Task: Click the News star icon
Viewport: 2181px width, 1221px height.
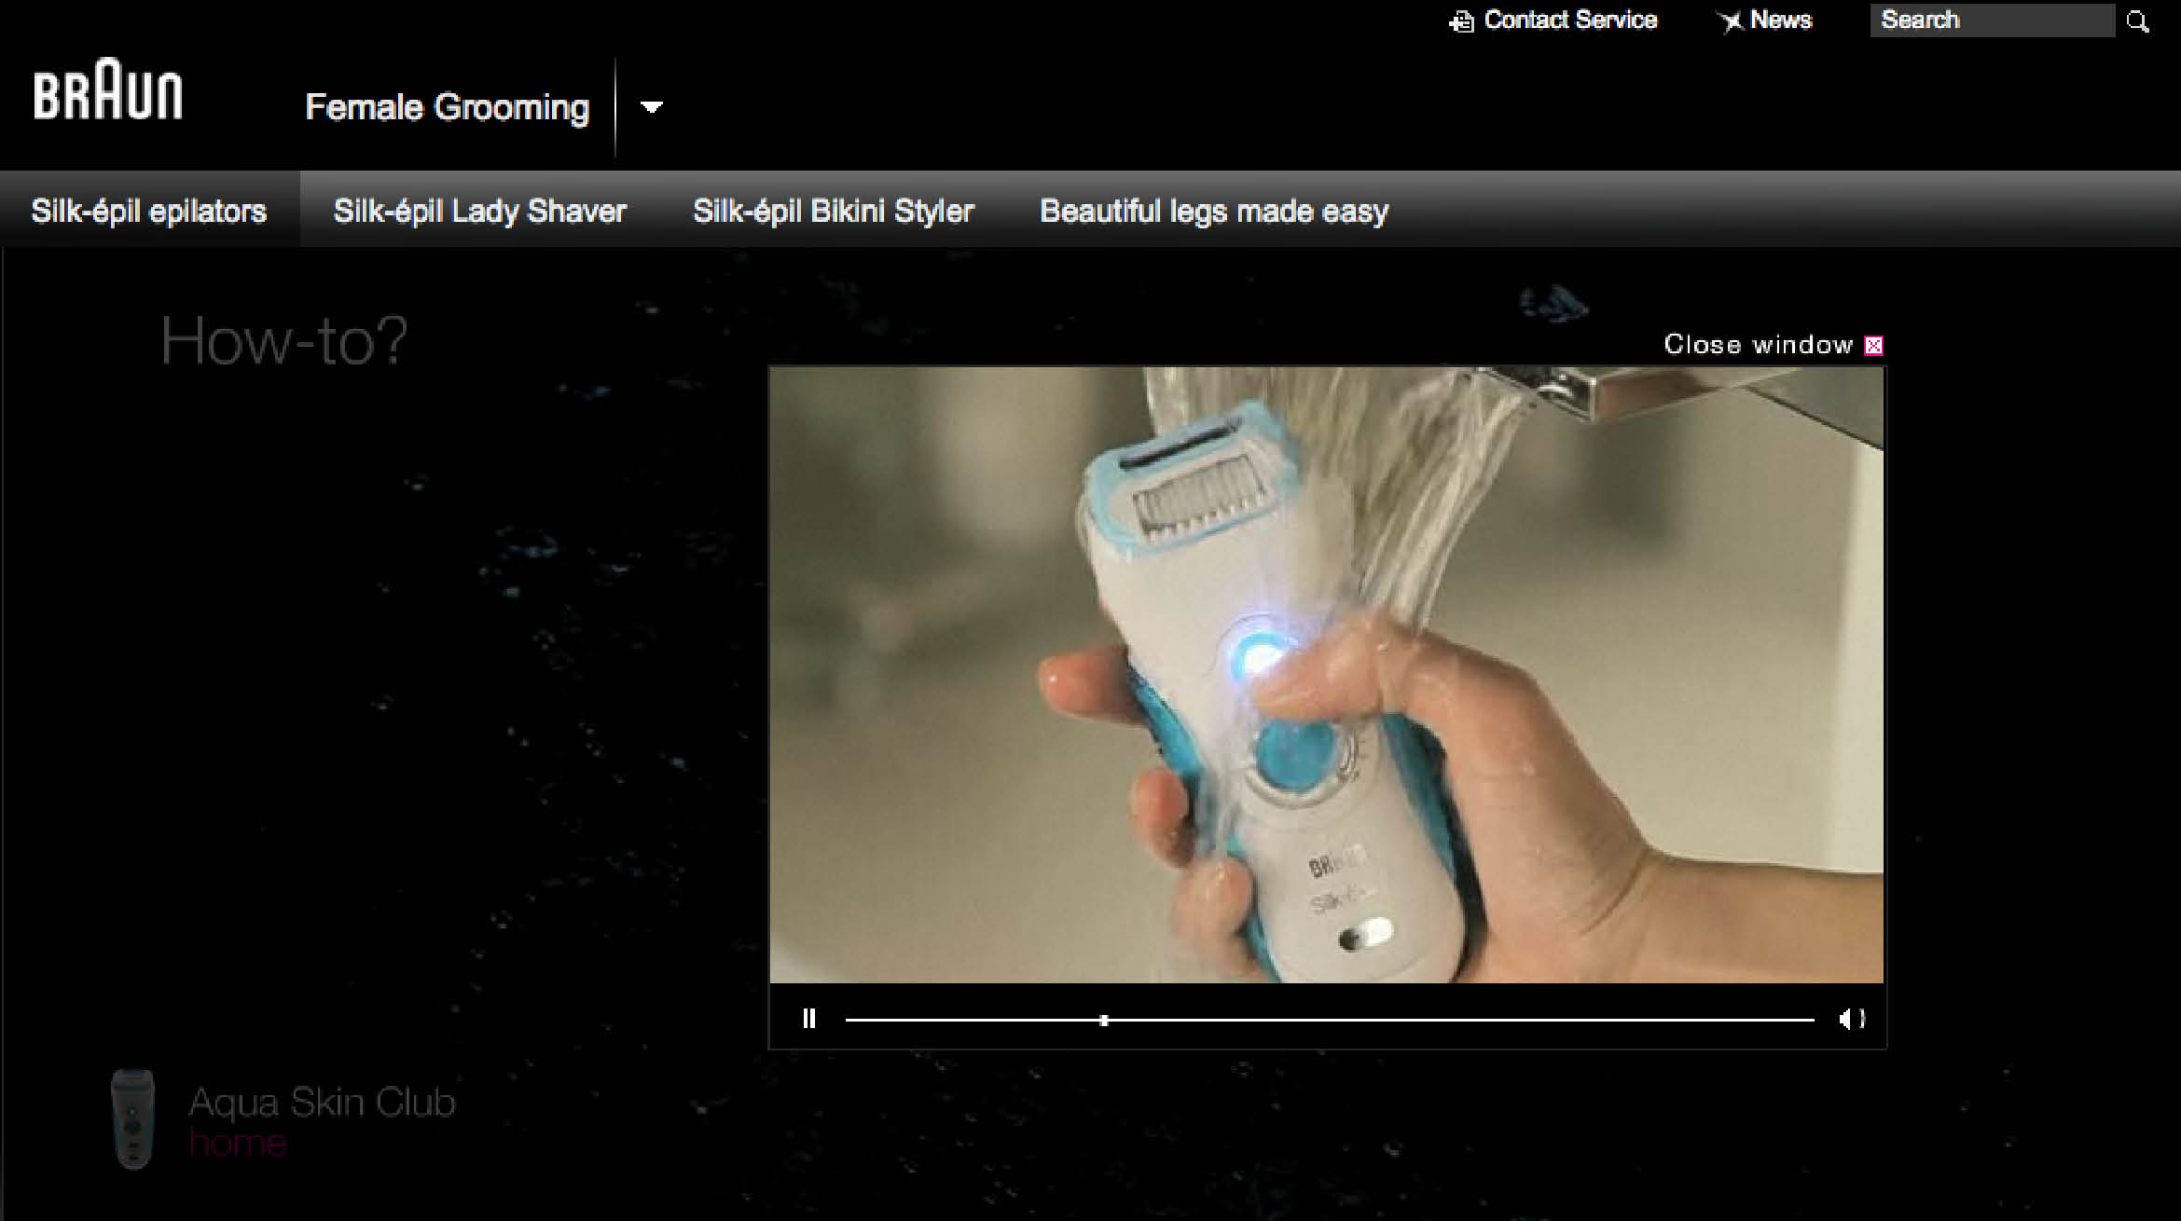Action: (1731, 21)
